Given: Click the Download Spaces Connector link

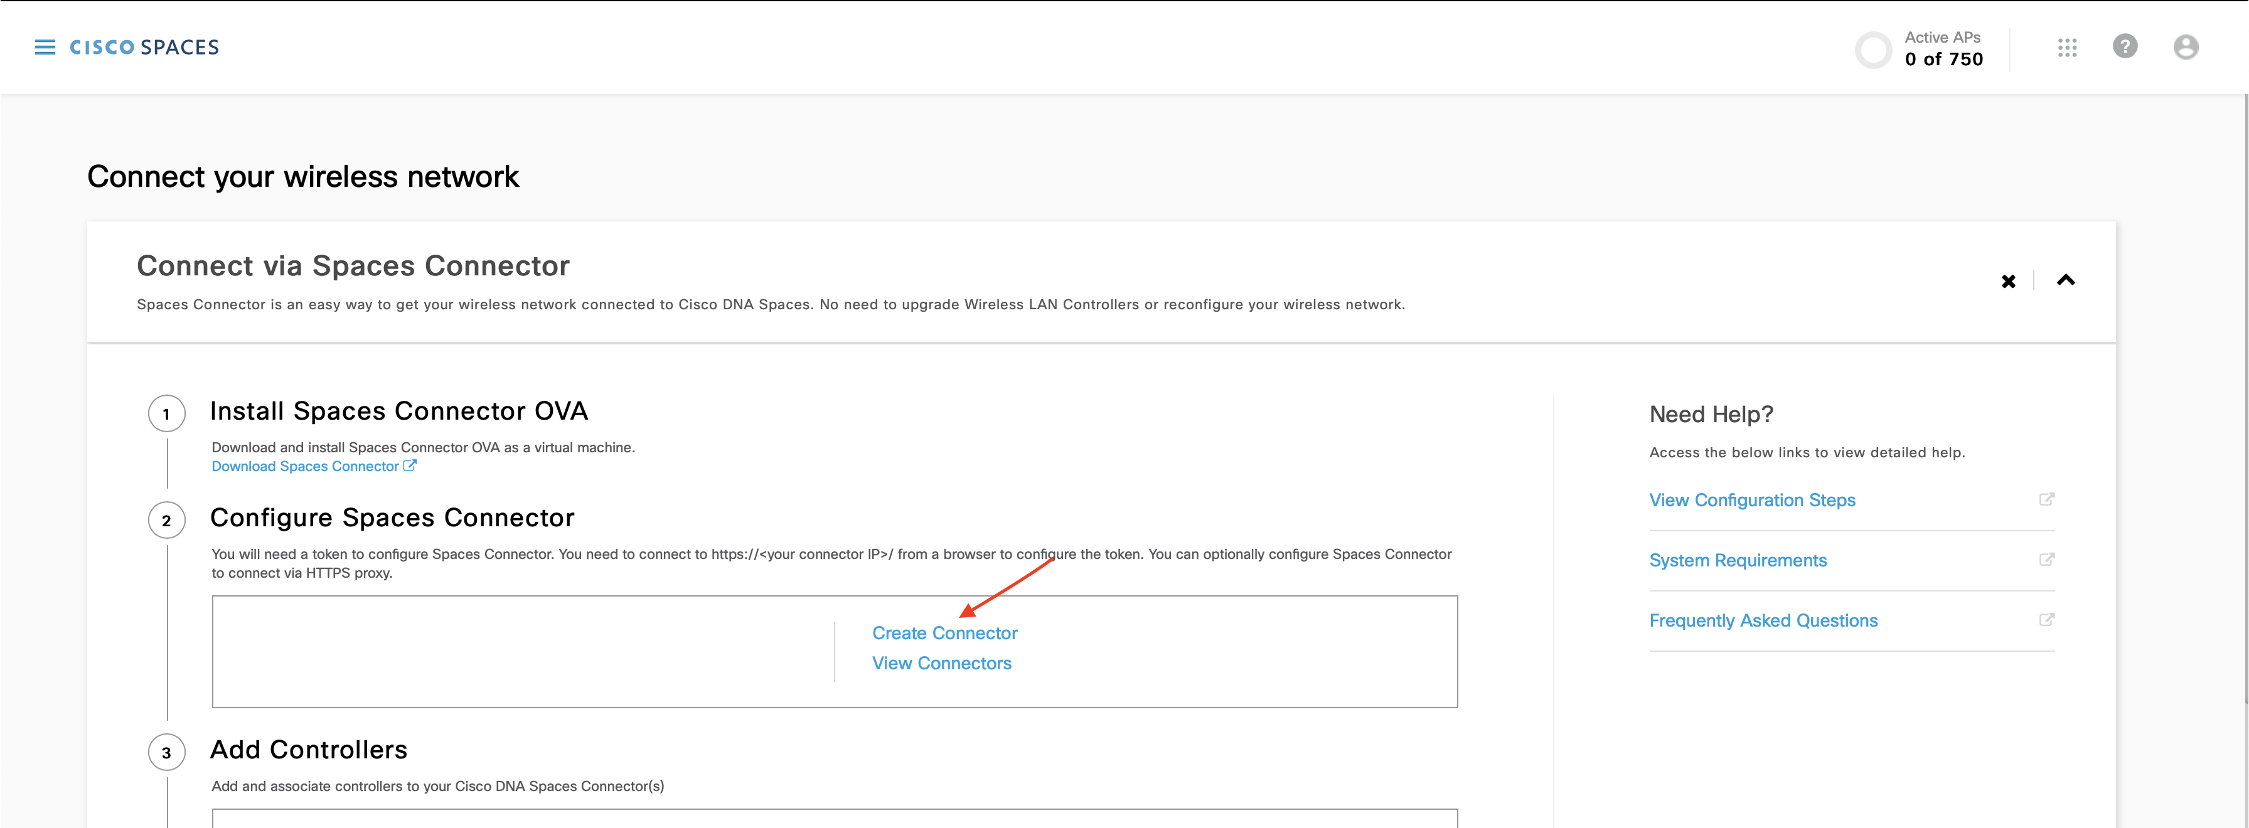Looking at the screenshot, I should point(313,466).
